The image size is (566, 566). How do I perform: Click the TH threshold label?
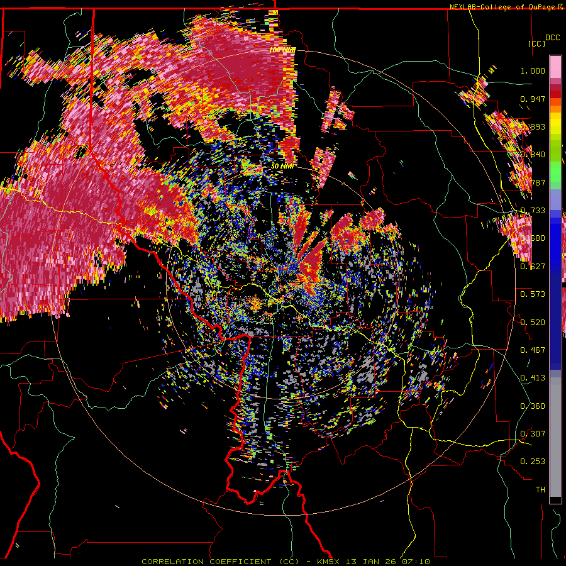click(x=540, y=490)
